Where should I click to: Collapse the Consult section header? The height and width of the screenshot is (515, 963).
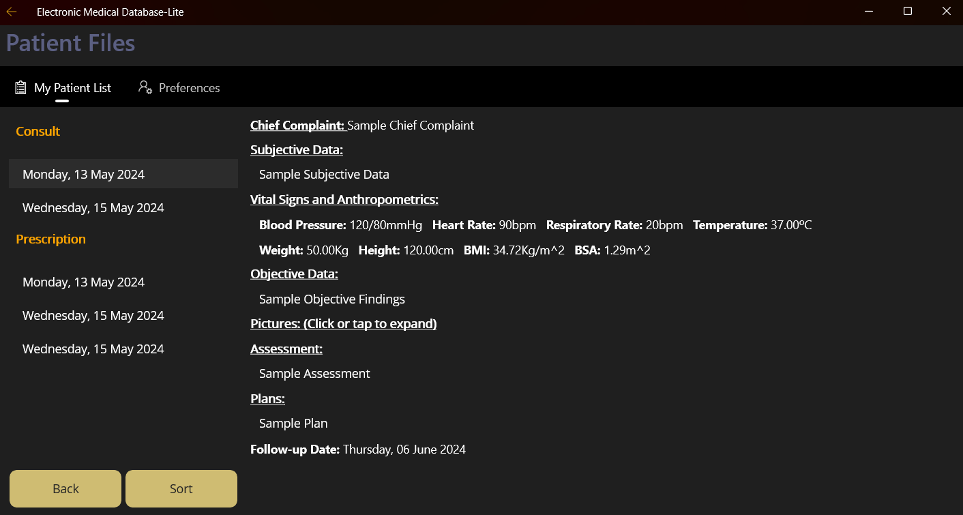(38, 131)
